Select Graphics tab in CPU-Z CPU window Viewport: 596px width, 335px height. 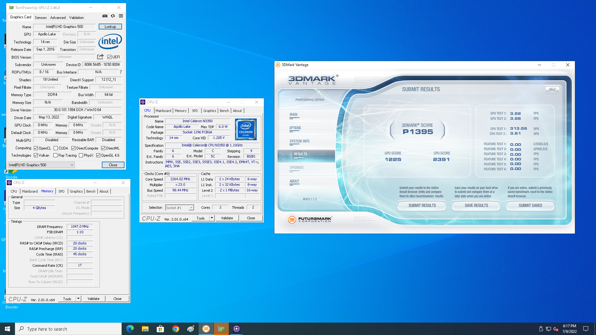coord(210,111)
